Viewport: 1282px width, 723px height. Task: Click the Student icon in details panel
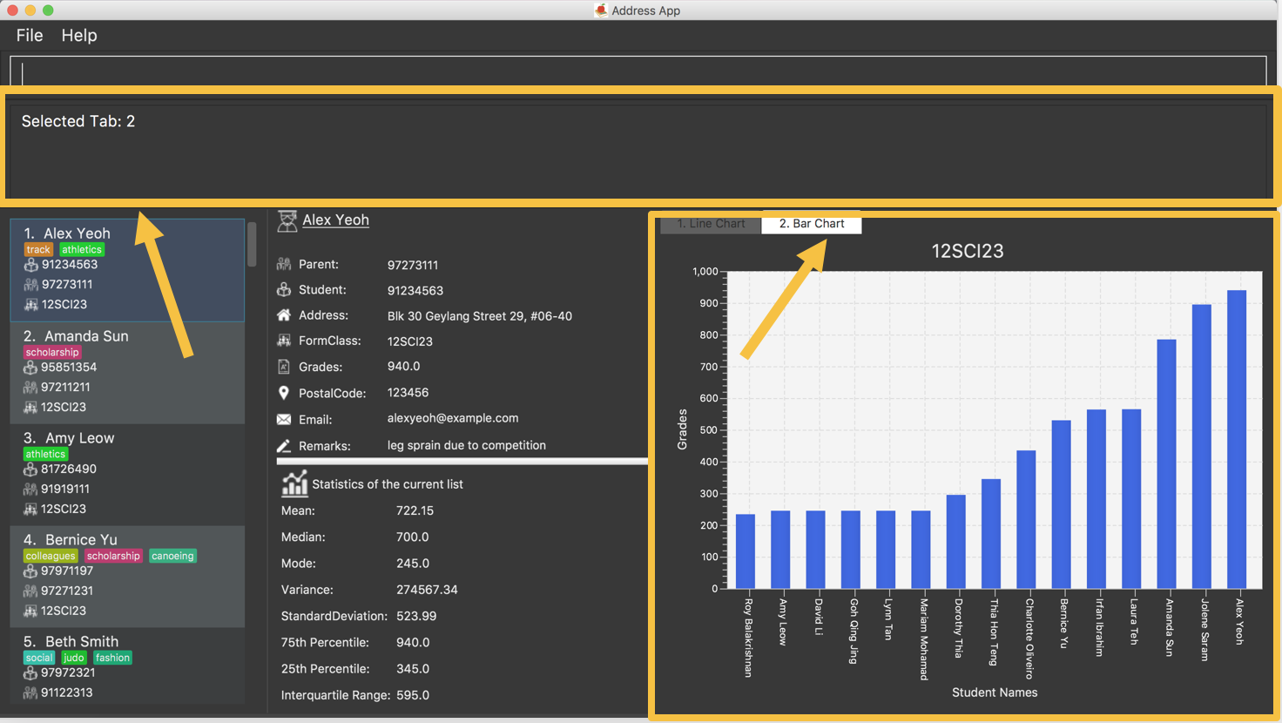tap(284, 289)
